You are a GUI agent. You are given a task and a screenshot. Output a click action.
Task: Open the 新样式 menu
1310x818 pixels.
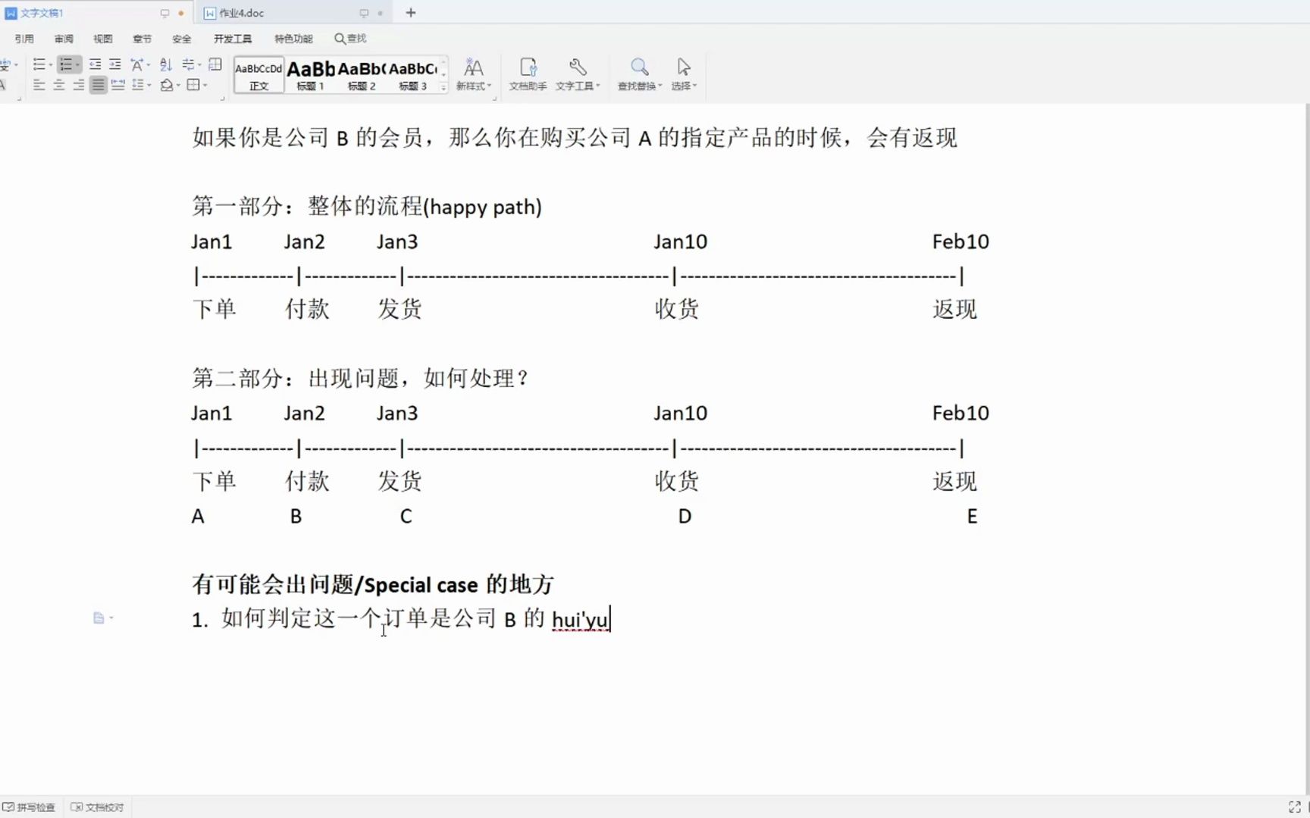473,75
